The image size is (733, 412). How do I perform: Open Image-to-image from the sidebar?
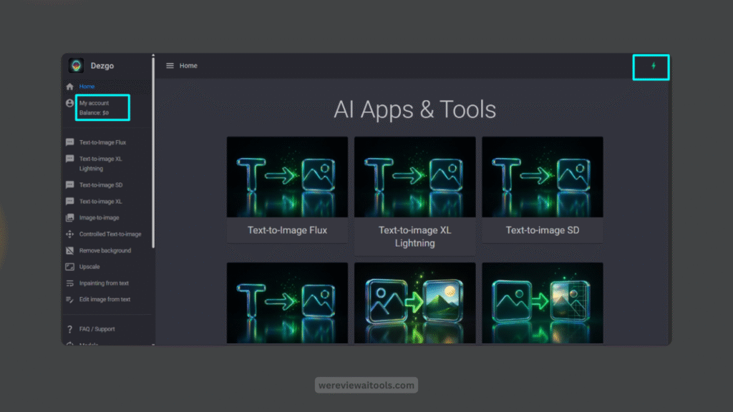click(99, 217)
